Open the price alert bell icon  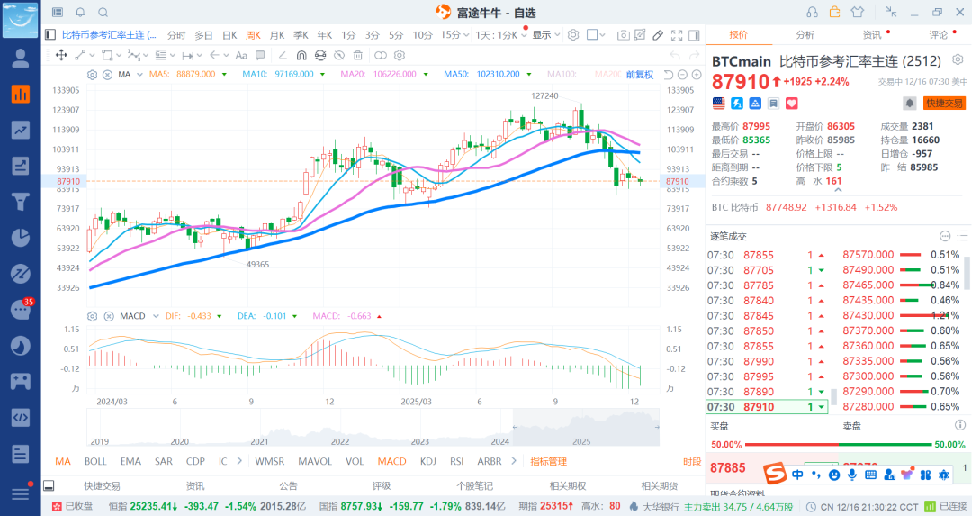909,103
